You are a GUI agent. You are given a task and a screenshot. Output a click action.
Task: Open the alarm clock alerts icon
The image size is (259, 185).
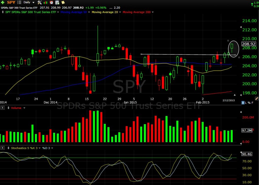tap(51, 2)
